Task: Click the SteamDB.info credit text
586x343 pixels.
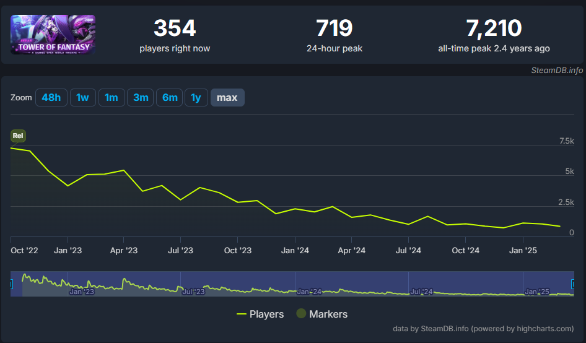Action: (x=557, y=70)
